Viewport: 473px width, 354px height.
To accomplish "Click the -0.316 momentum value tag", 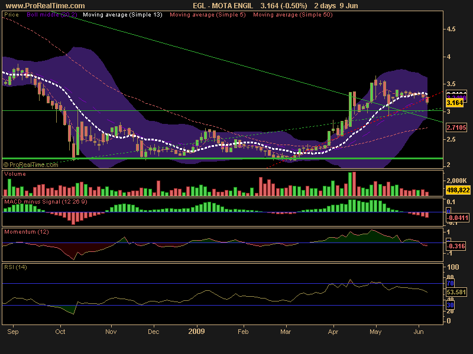I will click(x=455, y=246).
